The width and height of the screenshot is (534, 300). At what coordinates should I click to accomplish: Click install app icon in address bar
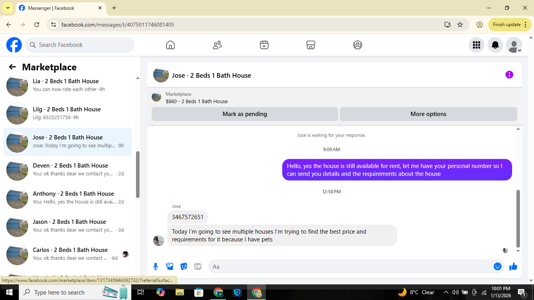[x=448, y=25]
